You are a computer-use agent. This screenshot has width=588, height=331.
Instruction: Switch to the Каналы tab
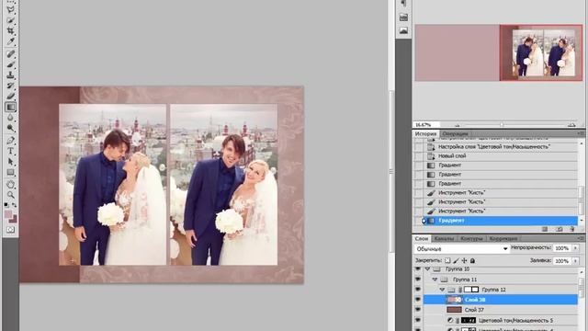[444, 238]
